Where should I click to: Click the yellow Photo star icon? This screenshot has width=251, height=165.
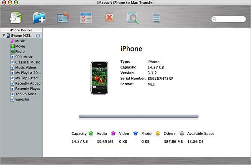pos(158,133)
